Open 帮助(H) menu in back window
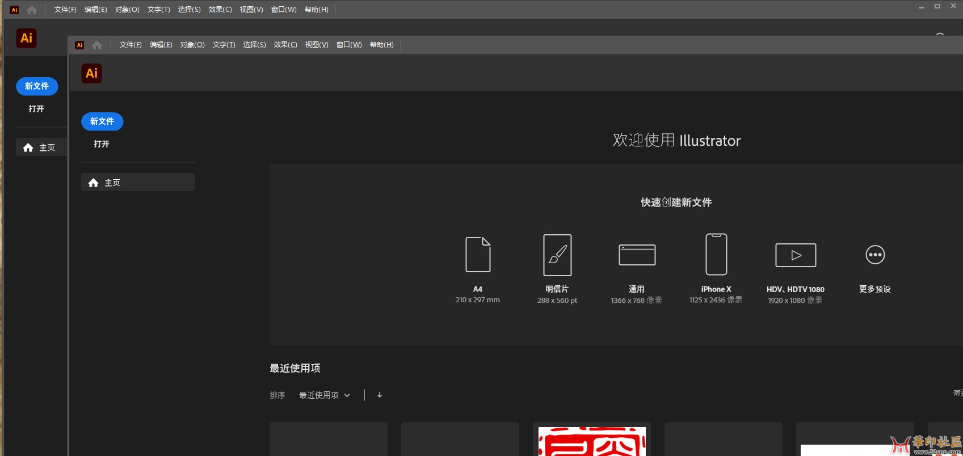 [x=317, y=10]
